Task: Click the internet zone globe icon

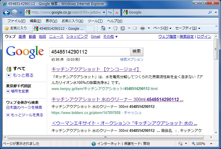Action: tap(94, 144)
